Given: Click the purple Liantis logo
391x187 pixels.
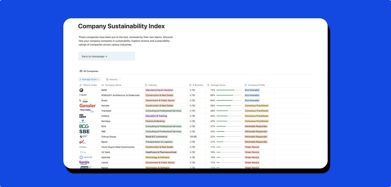Looking at the screenshot, I should (84, 162).
